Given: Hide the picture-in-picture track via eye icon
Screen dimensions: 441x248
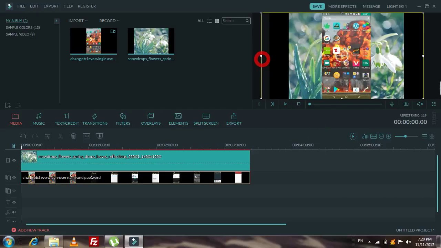Looking at the screenshot, I should 14,178.
